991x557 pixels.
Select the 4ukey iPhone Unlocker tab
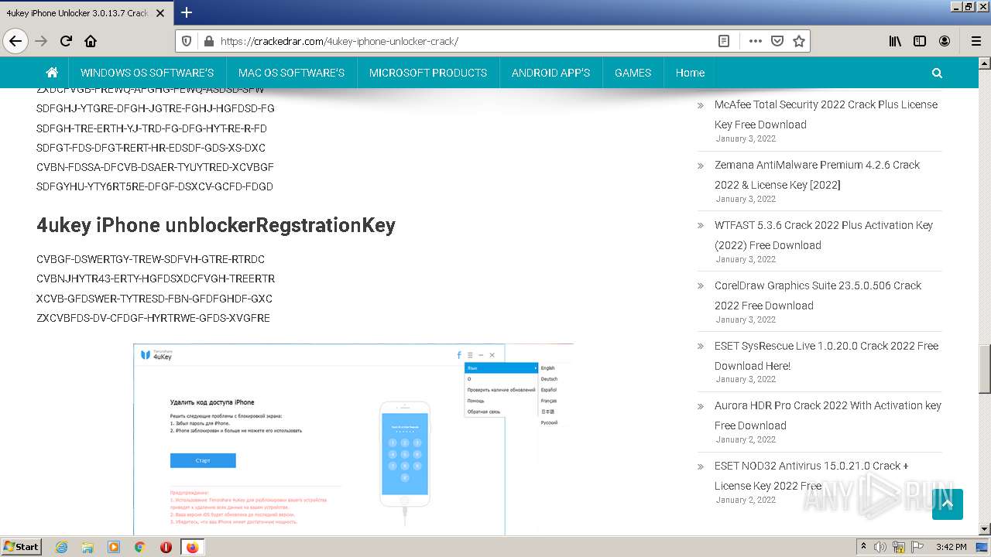point(85,12)
